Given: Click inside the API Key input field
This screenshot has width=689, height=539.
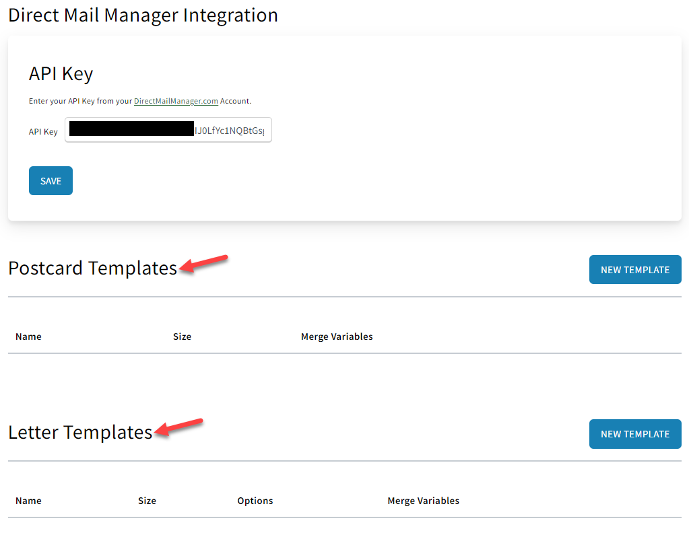Looking at the screenshot, I should [168, 130].
